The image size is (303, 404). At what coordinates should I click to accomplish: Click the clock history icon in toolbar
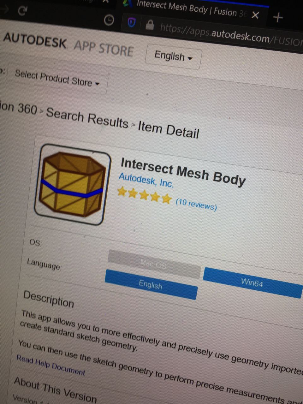(109, 20)
